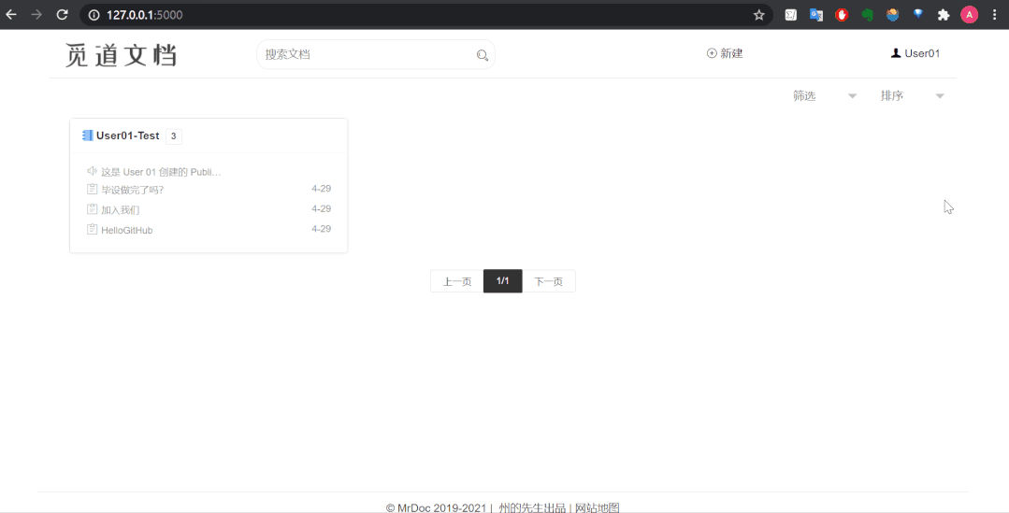Click the document icon next to HelloGitHub
The width and height of the screenshot is (1009, 513).
[x=92, y=230]
